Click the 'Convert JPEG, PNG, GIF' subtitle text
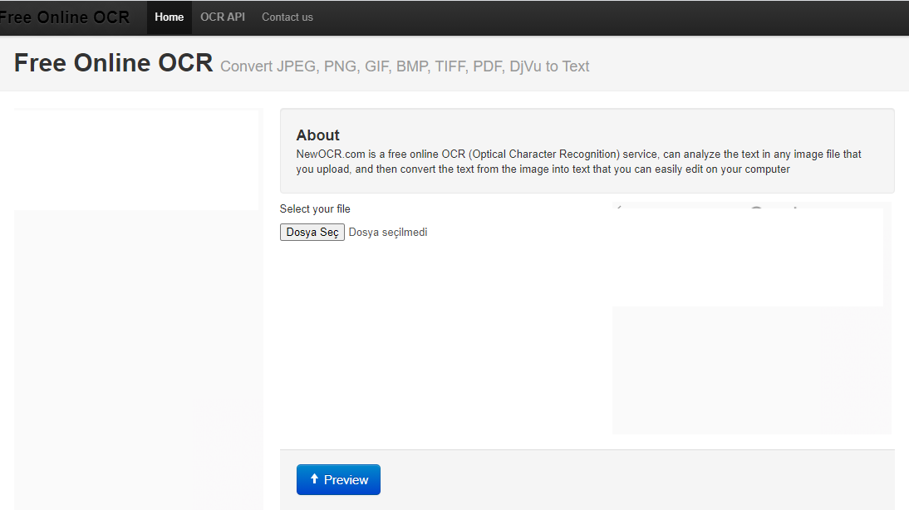Viewport: 909px width, 510px height. point(405,66)
